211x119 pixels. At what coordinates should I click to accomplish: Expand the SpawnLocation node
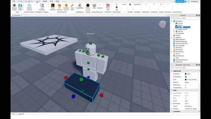174,29
